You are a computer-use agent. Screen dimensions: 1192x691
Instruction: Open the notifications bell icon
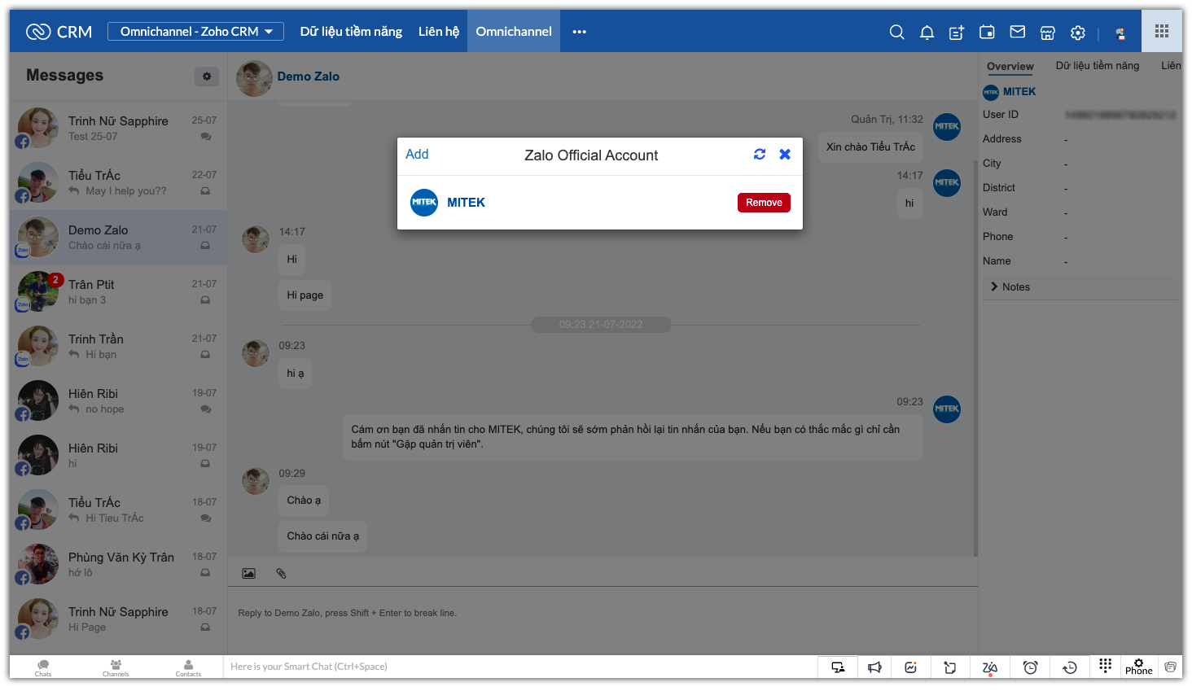tap(927, 32)
